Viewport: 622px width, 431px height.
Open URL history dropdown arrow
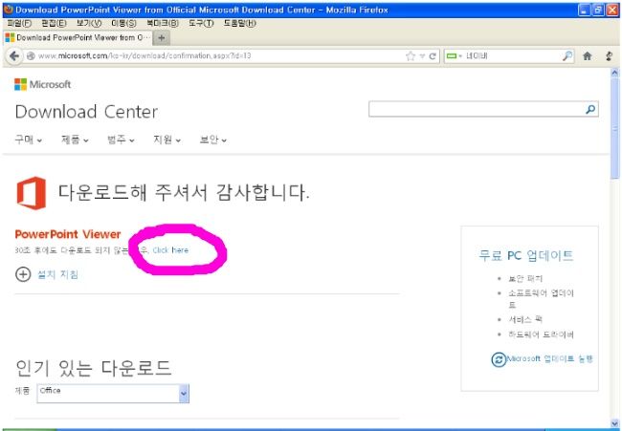422,56
